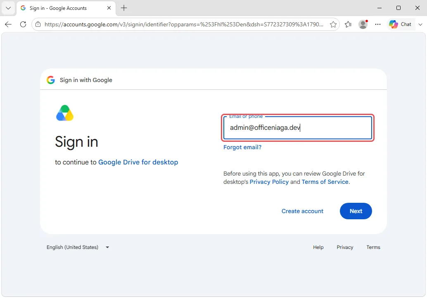Image resolution: width=427 pixels, height=298 pixels.
Task: Open the English (United States) language dropdown
Action: point(78,247)
